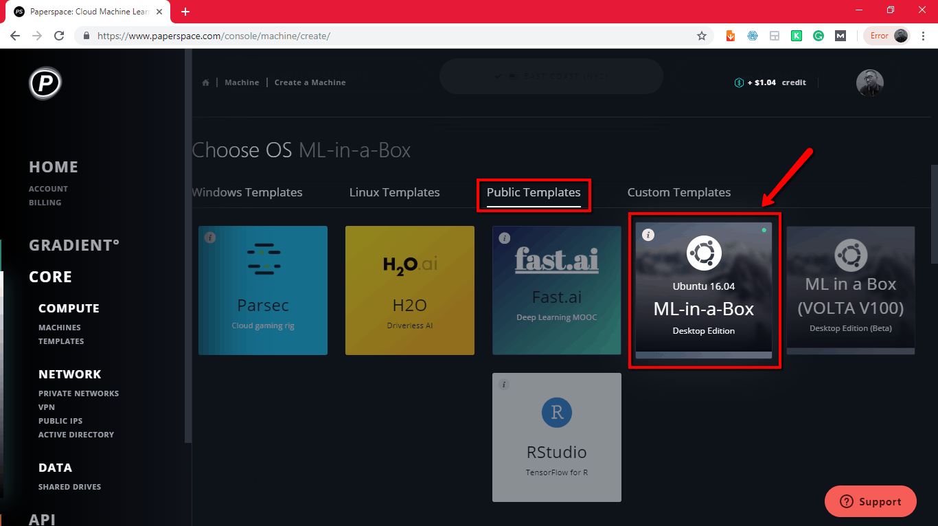938x526 pixels.
Task: Open GRADIENT section in sidebar
Action: click(x=74, y=245)
